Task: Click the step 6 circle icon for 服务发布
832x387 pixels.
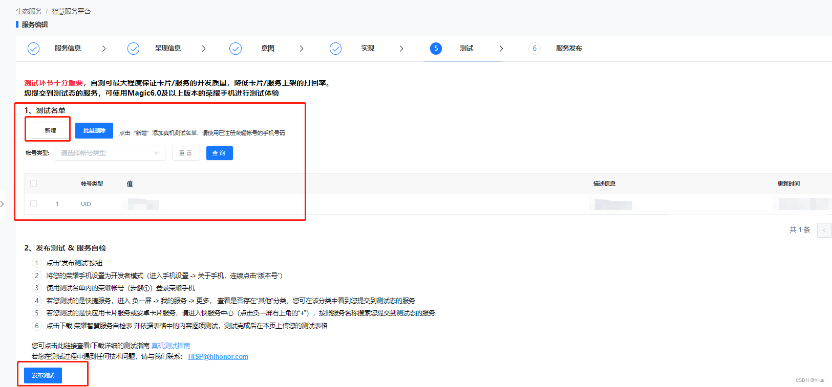Action: pyautogui.click(x=535, y=49)
